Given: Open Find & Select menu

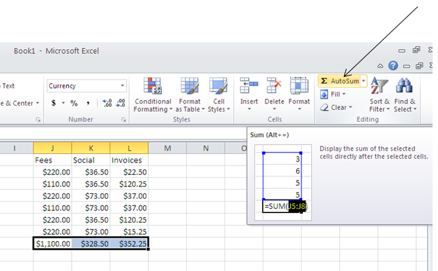Looking at the screenshot, I should [405, 95].
